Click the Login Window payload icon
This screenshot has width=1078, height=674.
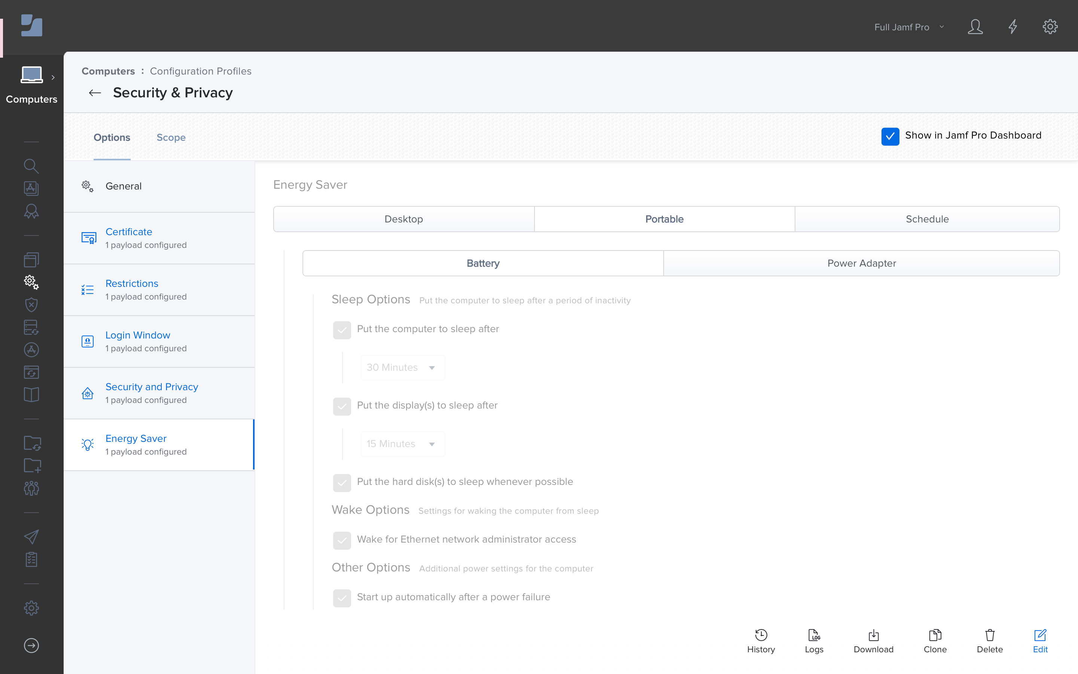click(x=88, y=341)
